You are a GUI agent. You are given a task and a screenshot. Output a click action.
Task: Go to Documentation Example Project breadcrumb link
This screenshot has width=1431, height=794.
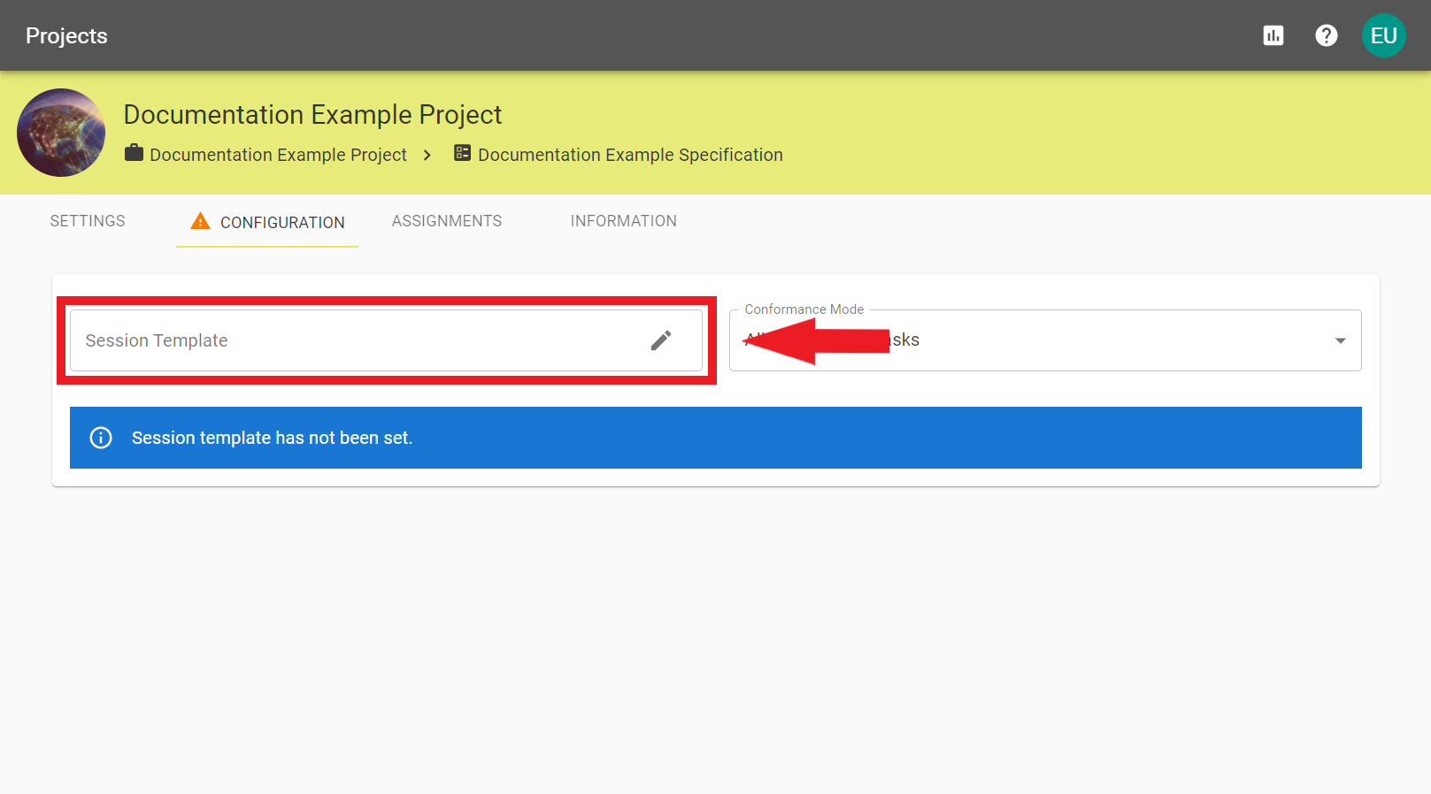(x=278, y=155)
